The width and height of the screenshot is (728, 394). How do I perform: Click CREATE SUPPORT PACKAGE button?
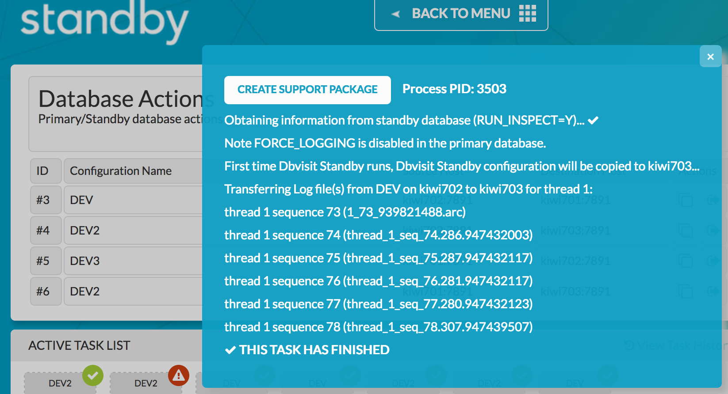pos(307,90)
